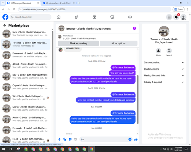Click Mark as pending button
The height and width of the screenshot is (152, 191).
[78, 43]
